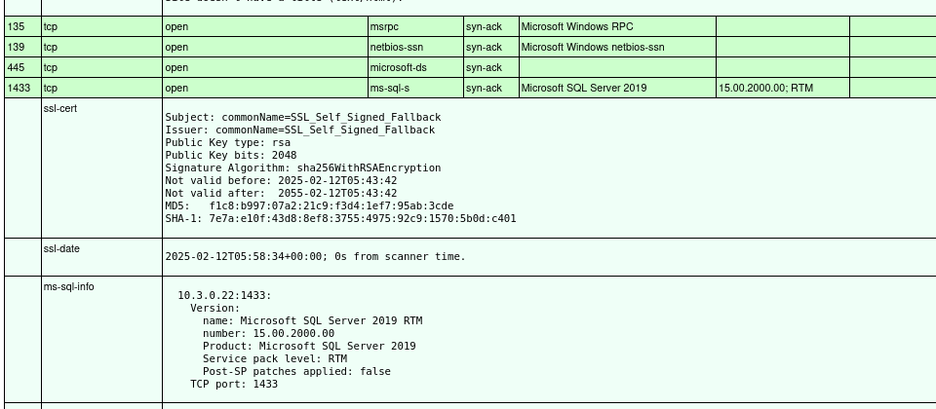Click the port 445 number cell
Image resolution: width=936 pixels, height=409 pixels.
(x=16, y=67)
